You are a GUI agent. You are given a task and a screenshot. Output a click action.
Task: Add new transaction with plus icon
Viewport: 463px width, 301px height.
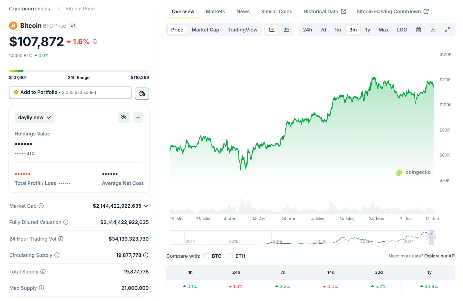(138, 117)
